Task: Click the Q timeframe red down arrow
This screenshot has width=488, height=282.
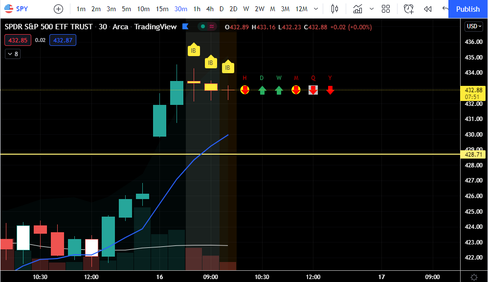Action: pos(313,90)
